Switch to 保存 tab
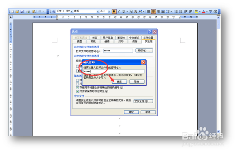The image size is (237, 152). pos(135,41)
